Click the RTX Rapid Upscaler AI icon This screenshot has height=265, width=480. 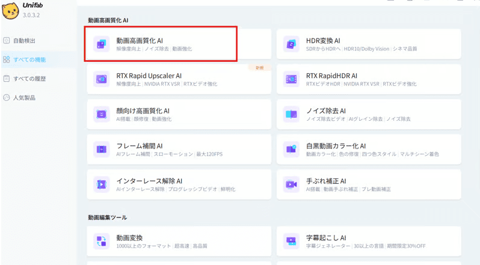click(101, 79)
